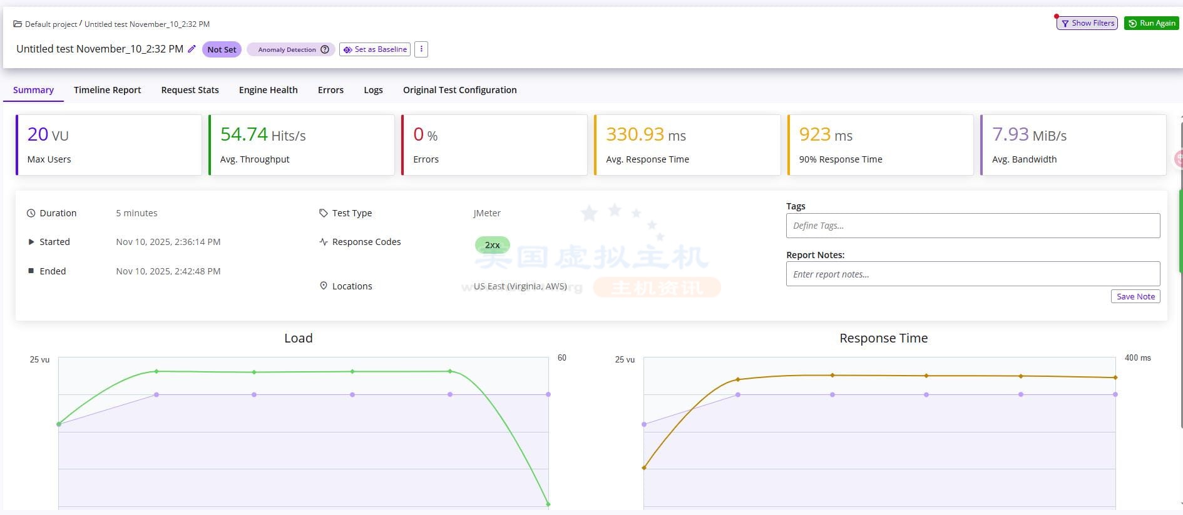
Task: Save the report with Save Note
Action: coord(1135,296)
